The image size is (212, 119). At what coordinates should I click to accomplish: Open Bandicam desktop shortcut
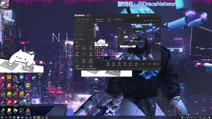coord(3,94)
